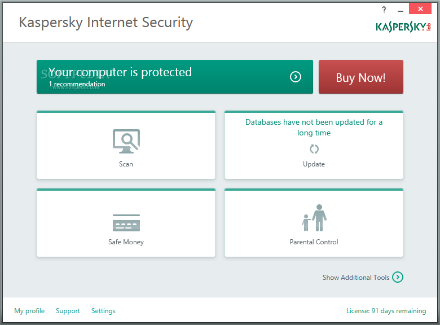Click the help question mark icon

tap(384, 10)
